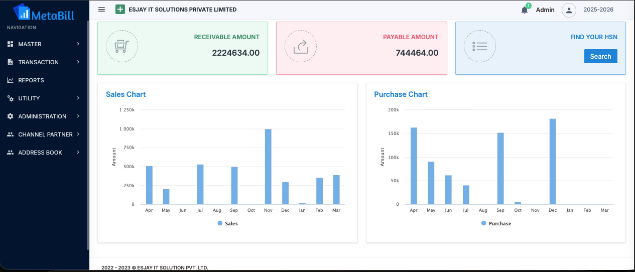The image size is (635, 272).
Task: Open the Administration menu item
Action: point(42,116)
